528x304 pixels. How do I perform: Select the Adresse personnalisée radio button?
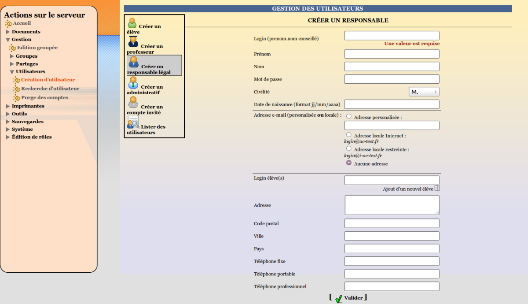349,117
